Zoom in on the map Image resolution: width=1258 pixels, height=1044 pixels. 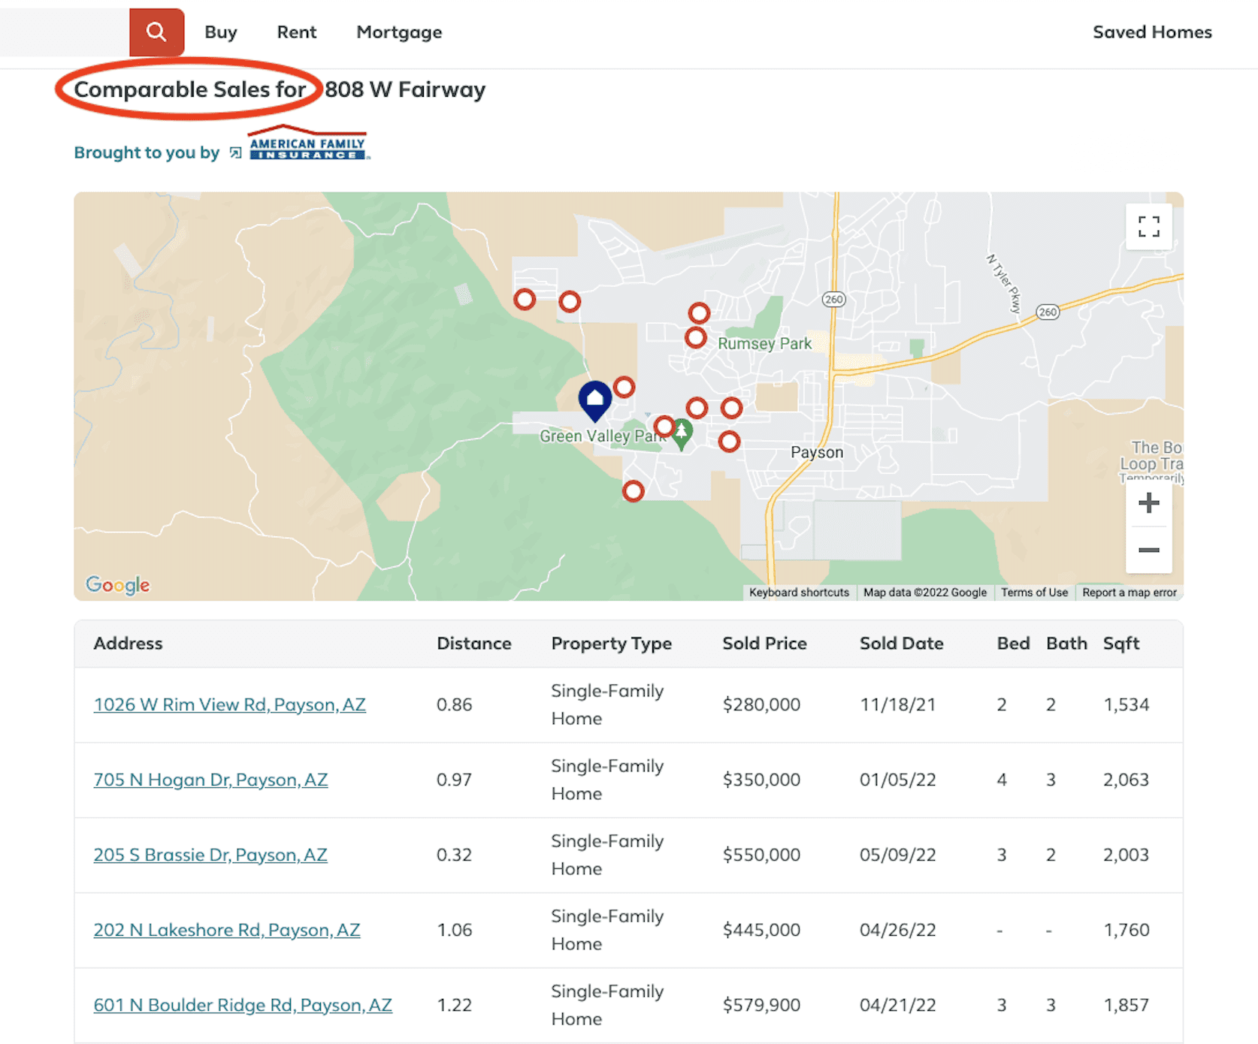point(1148,502)
